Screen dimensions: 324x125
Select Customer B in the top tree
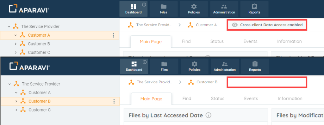pyautogui.click(x=39, y=44)
